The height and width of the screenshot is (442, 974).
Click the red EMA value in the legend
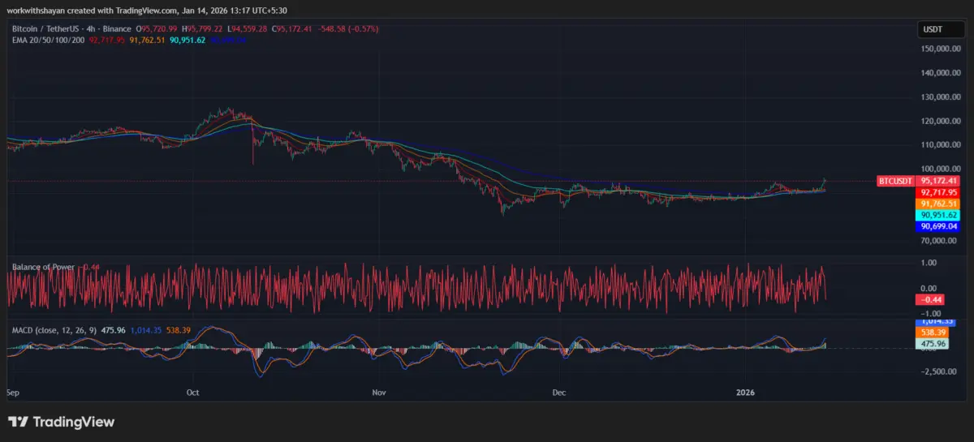[x=106, y=39]
